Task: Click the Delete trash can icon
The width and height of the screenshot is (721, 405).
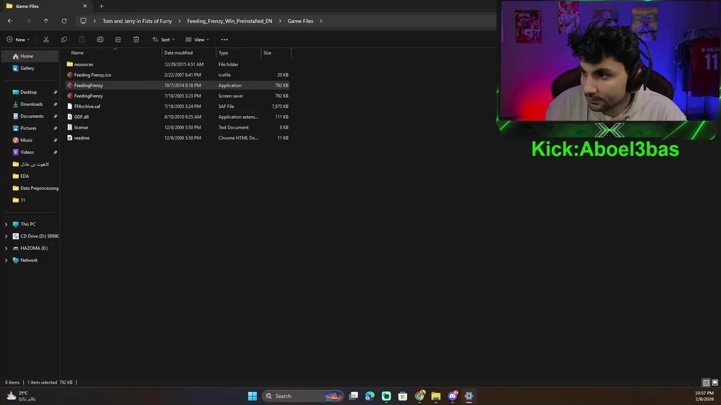Action: click(x=136, y=39)
